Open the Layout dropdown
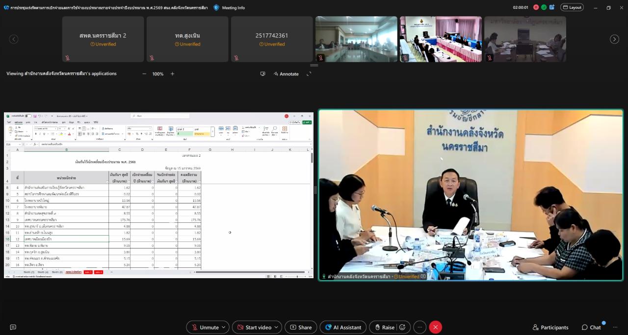This screenshot has width=628, height=335. [x=572, y=7]
